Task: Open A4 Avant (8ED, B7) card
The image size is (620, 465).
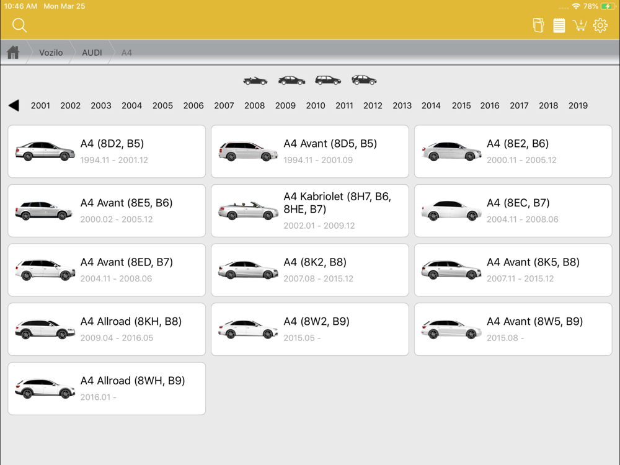Action: pos(107,270)
